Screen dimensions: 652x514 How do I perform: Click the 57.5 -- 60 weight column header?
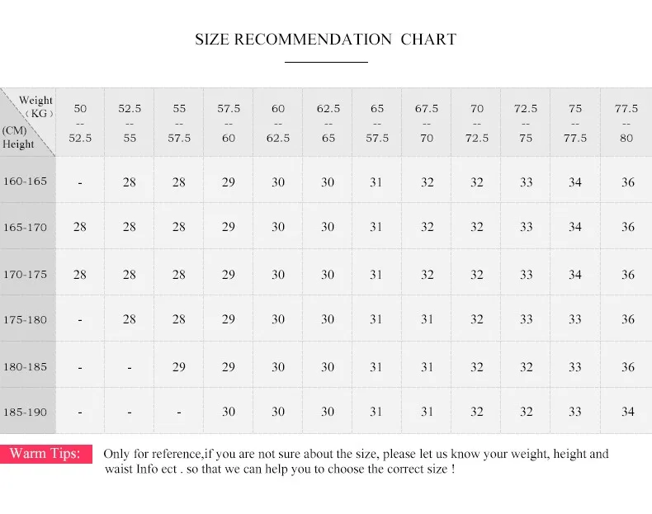[229, 123]
